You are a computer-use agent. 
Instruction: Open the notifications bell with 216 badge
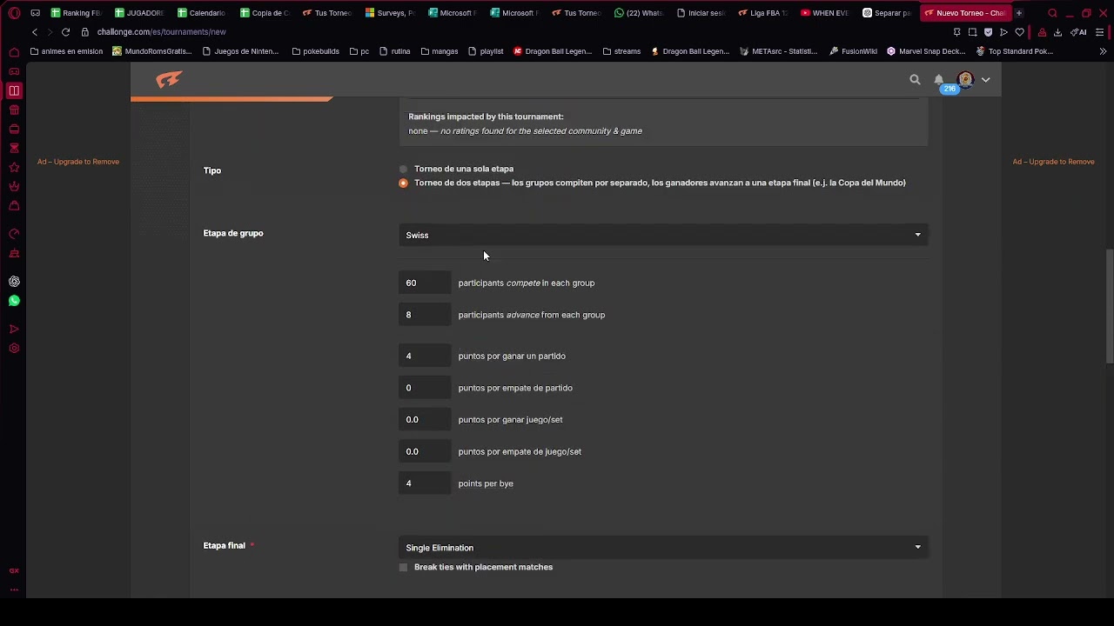939,80
